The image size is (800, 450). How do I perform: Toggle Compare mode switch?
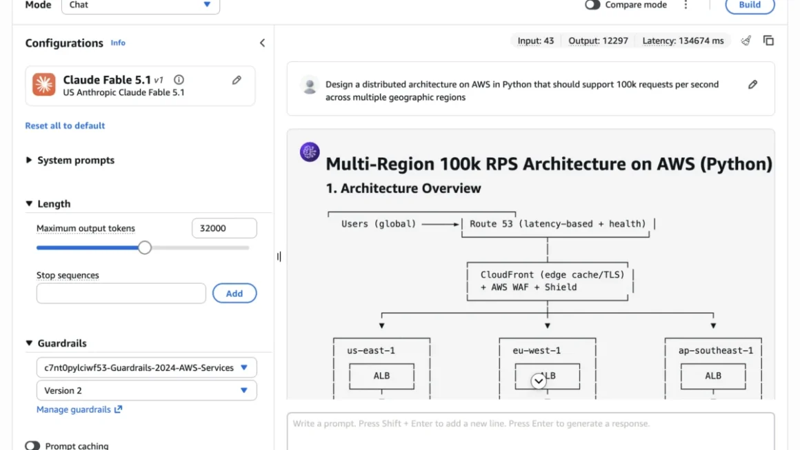tap(592, 5)
